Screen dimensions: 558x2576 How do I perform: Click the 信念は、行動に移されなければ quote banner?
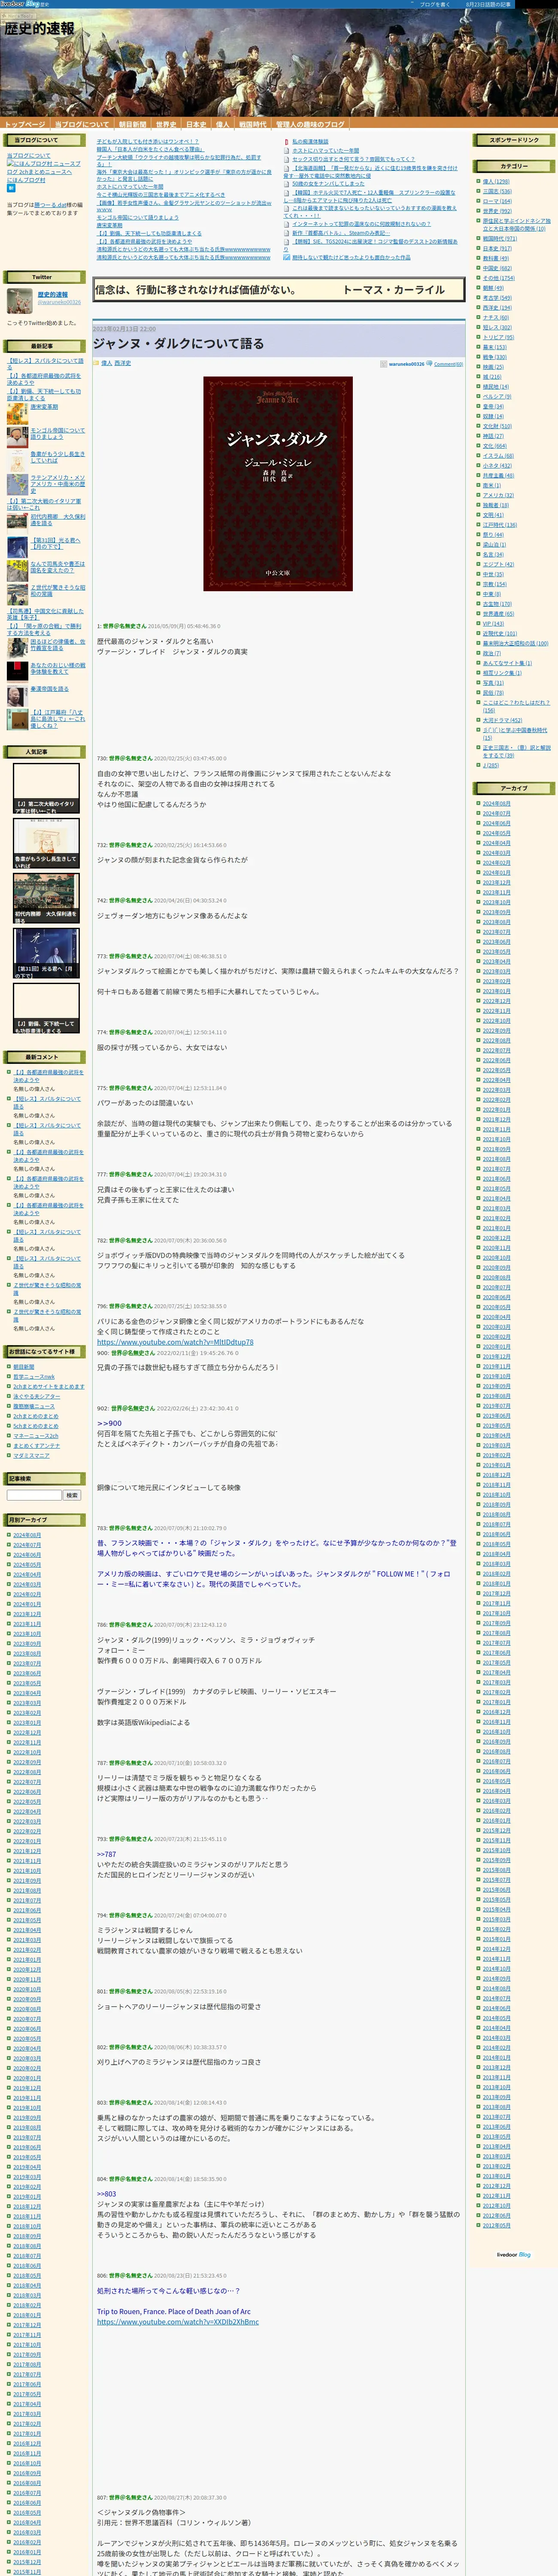tap(278, 290)
